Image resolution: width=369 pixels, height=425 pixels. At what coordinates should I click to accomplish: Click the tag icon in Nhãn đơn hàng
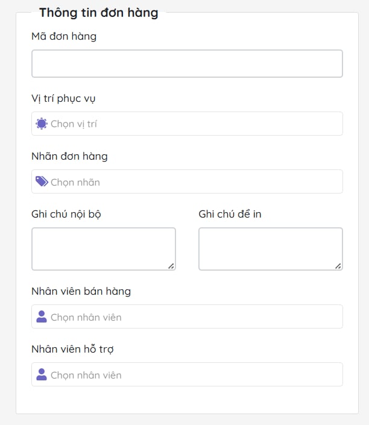[x=42, y=181]
